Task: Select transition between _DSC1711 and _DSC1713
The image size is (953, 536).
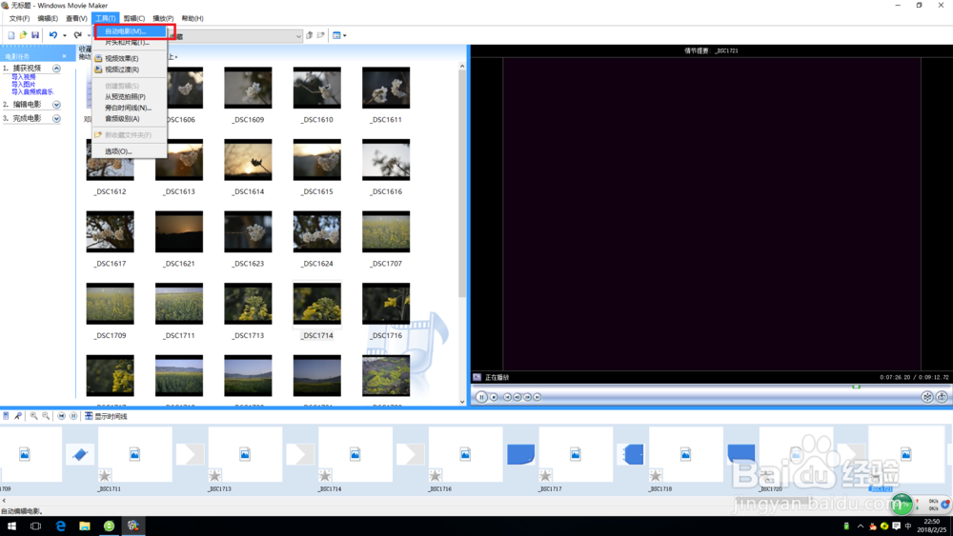Action: pos(191,454)
